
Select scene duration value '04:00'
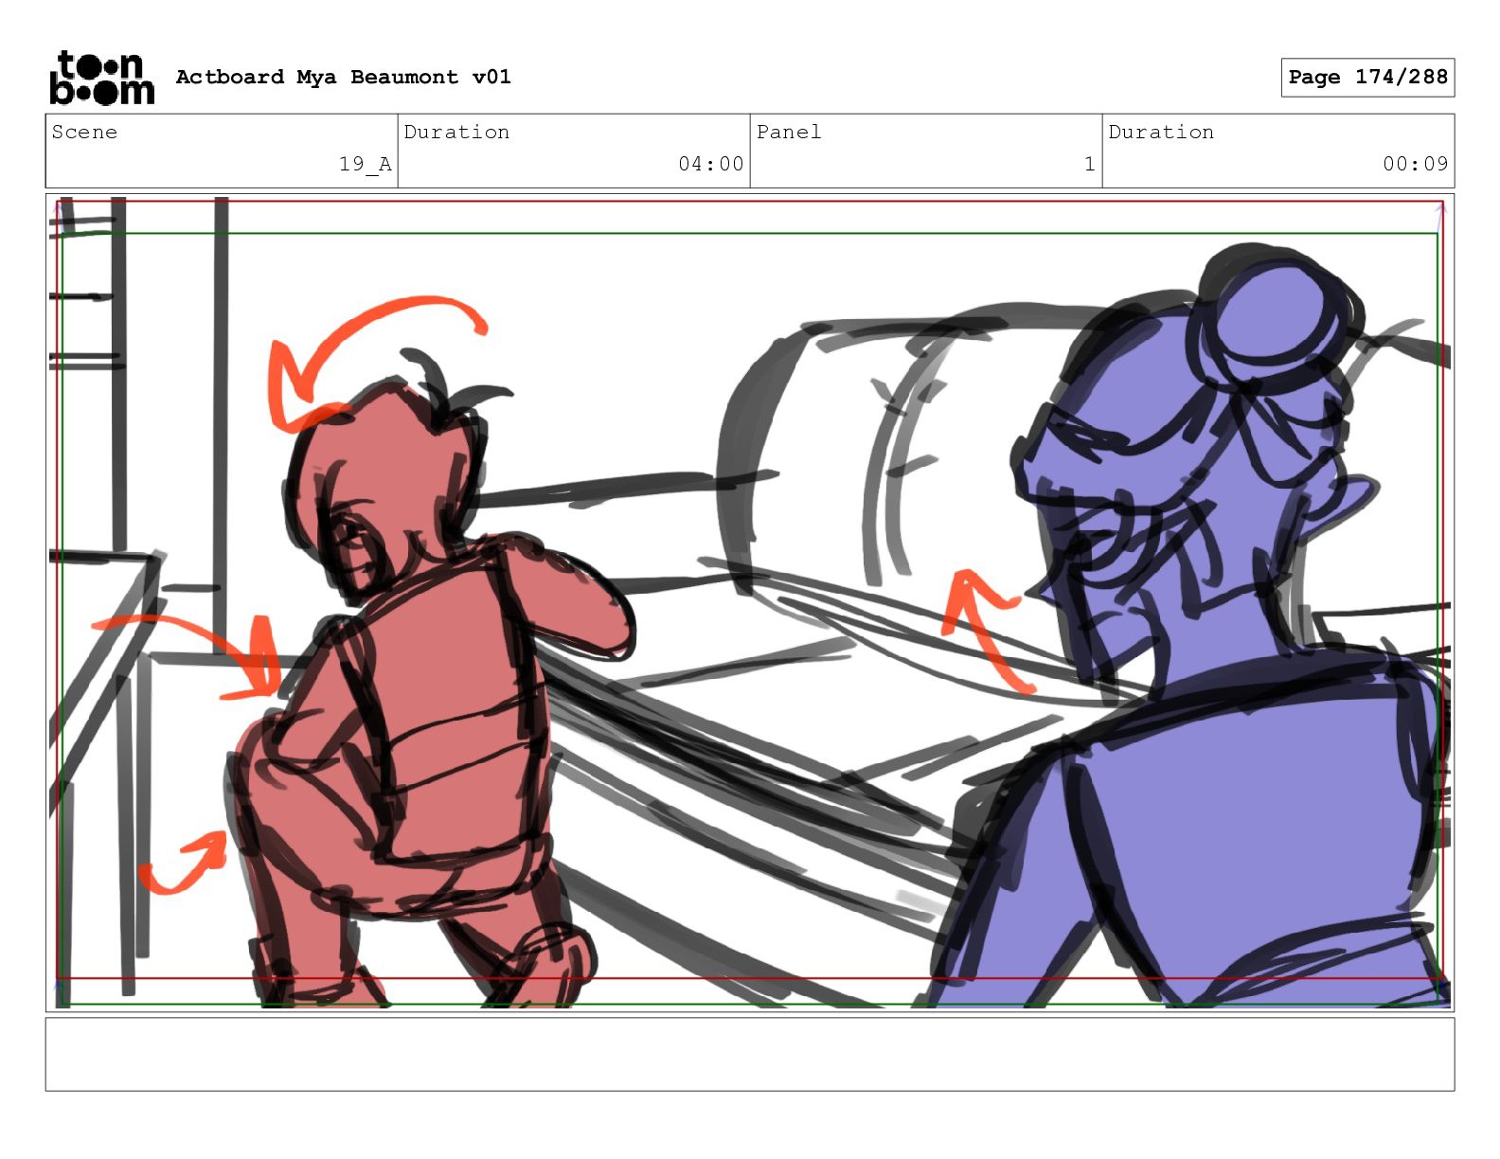tap(711, 164)
